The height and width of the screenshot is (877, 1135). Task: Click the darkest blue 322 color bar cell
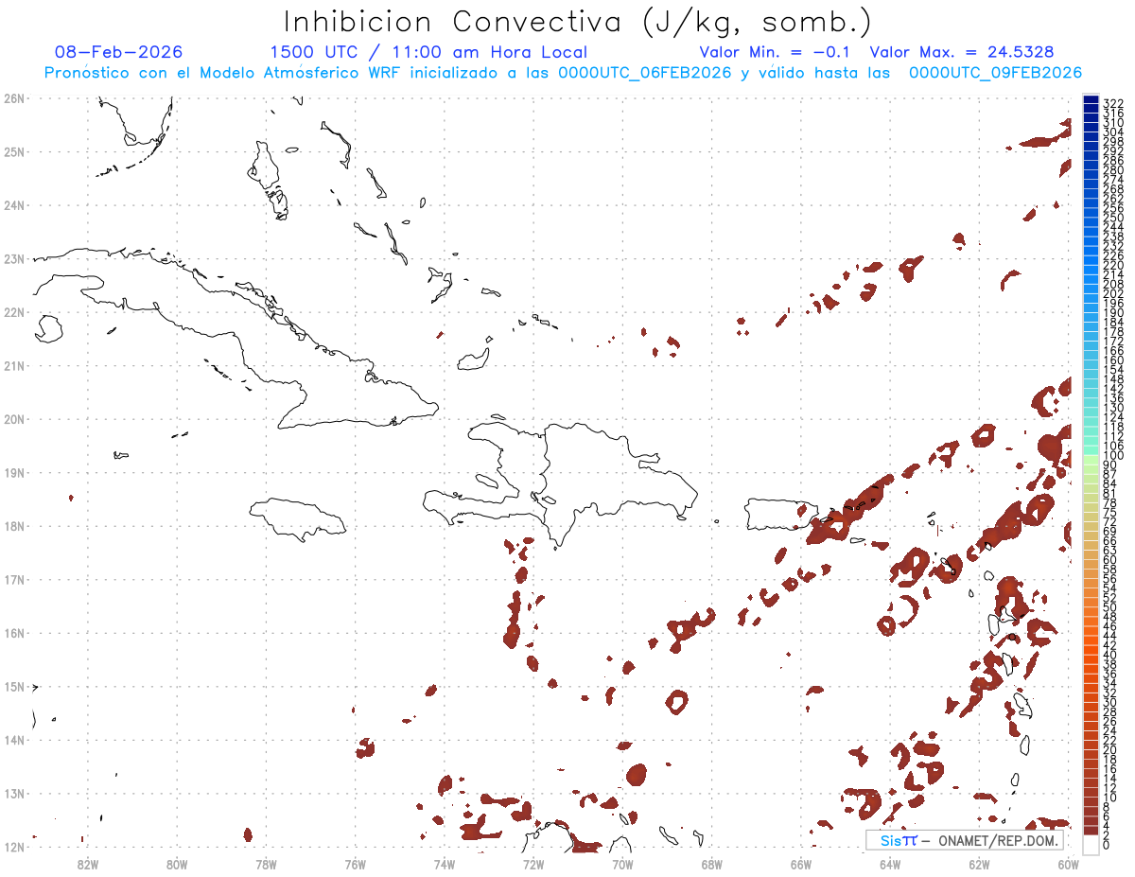click(x=1091, y=100)
